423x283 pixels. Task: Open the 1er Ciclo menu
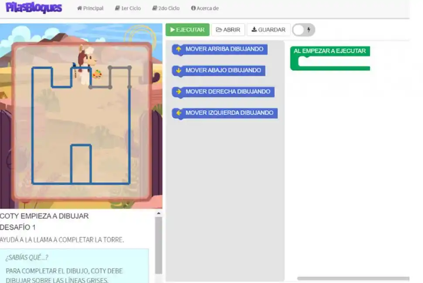(x=128, y=8)
